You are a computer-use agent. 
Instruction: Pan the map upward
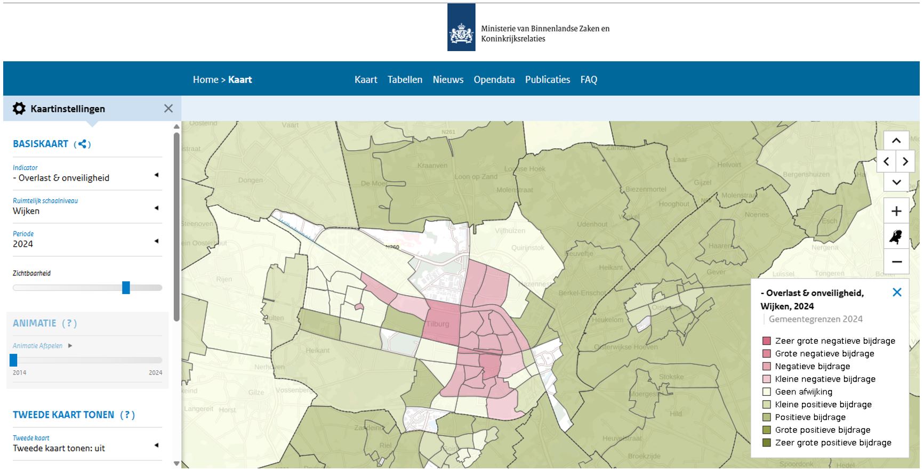(896, 141)
